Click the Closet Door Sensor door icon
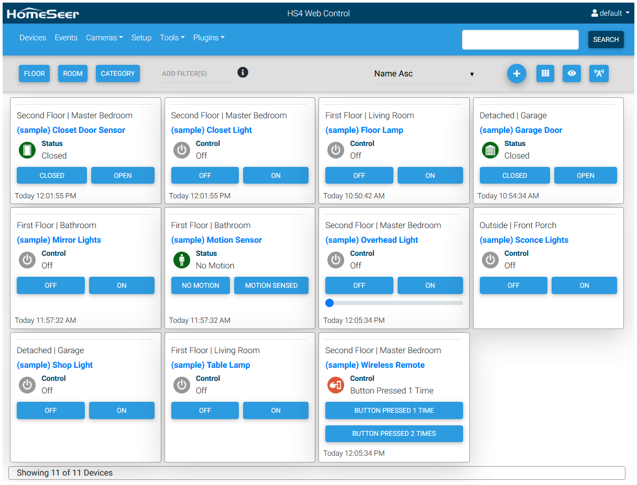Image resolution: width=637 pixels, height=485 pixels. pos(27,150)
